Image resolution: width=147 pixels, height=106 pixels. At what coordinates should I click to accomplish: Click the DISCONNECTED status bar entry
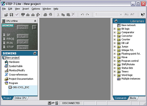(71, 103)
